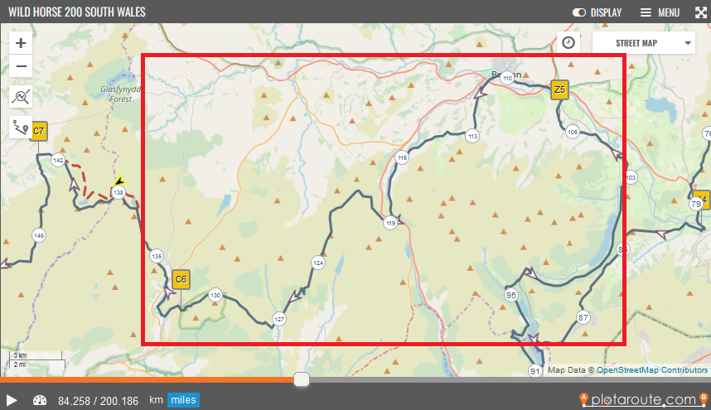The image size is (711, 410).
Task: Play the route animation
Action: click(x=12, y=401)
